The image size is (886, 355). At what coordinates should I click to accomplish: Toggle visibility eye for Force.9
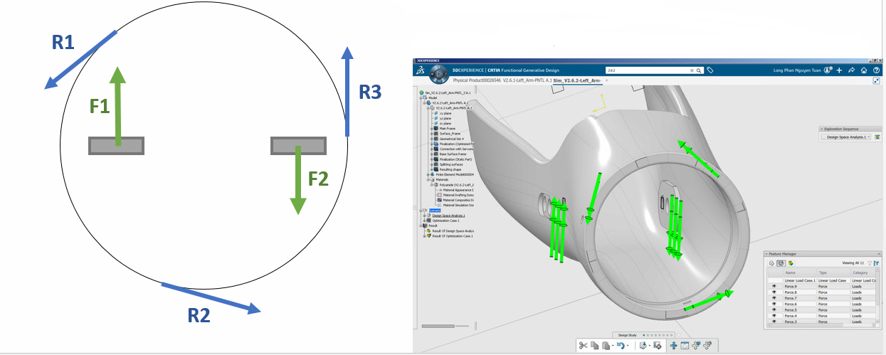pyautogui.click(x=774, y=286)
